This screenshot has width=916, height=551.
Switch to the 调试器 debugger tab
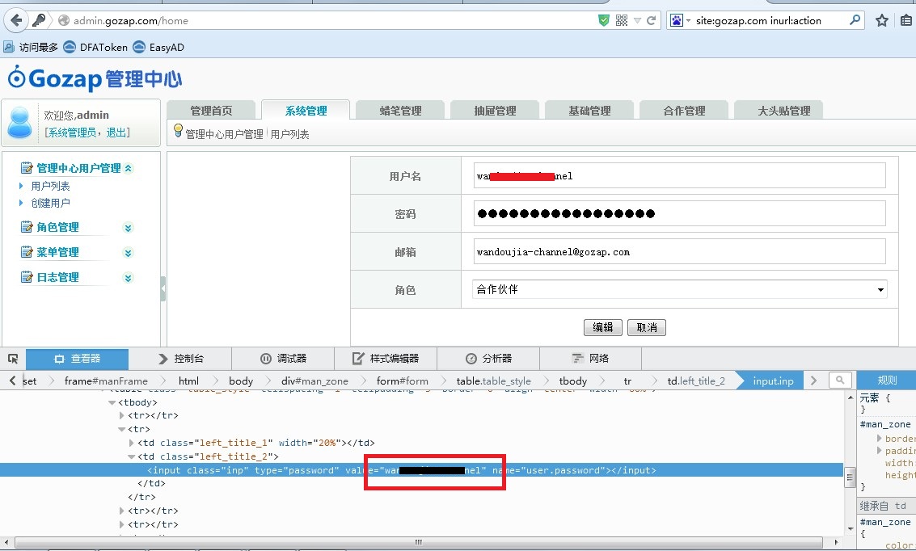(x=283, y=359)
